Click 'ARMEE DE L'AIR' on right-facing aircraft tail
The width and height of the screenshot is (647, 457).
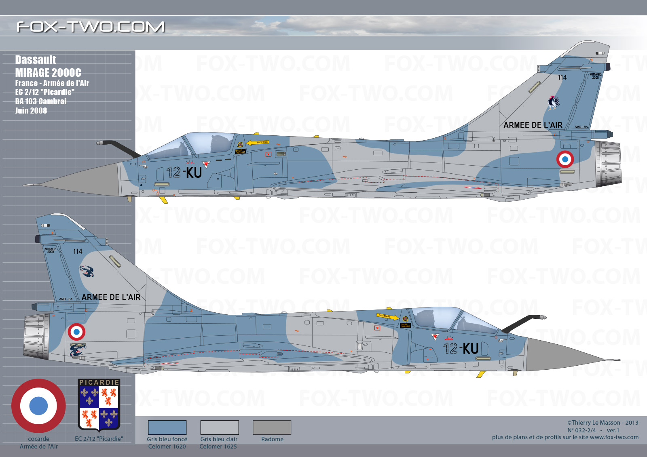111,297
